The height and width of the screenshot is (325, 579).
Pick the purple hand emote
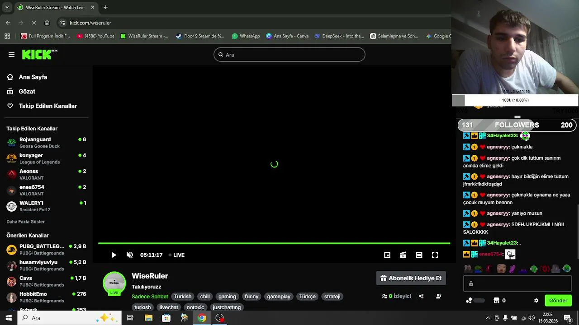point(512,269)
